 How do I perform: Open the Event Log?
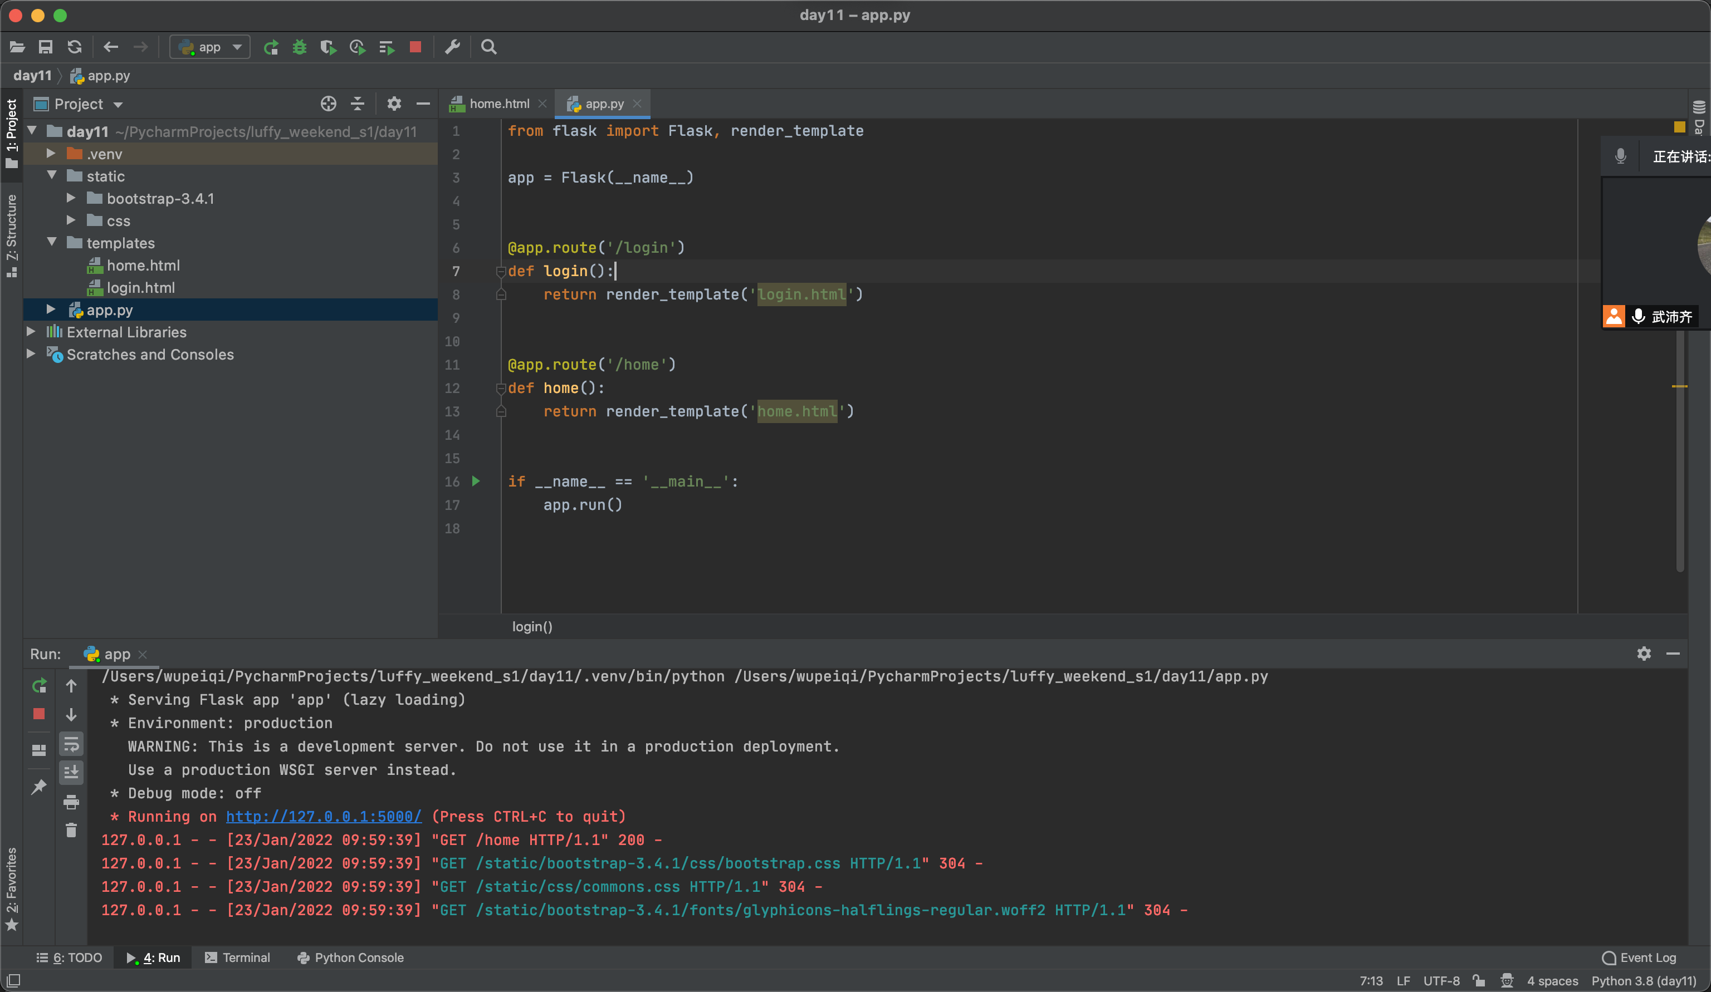1639,957
